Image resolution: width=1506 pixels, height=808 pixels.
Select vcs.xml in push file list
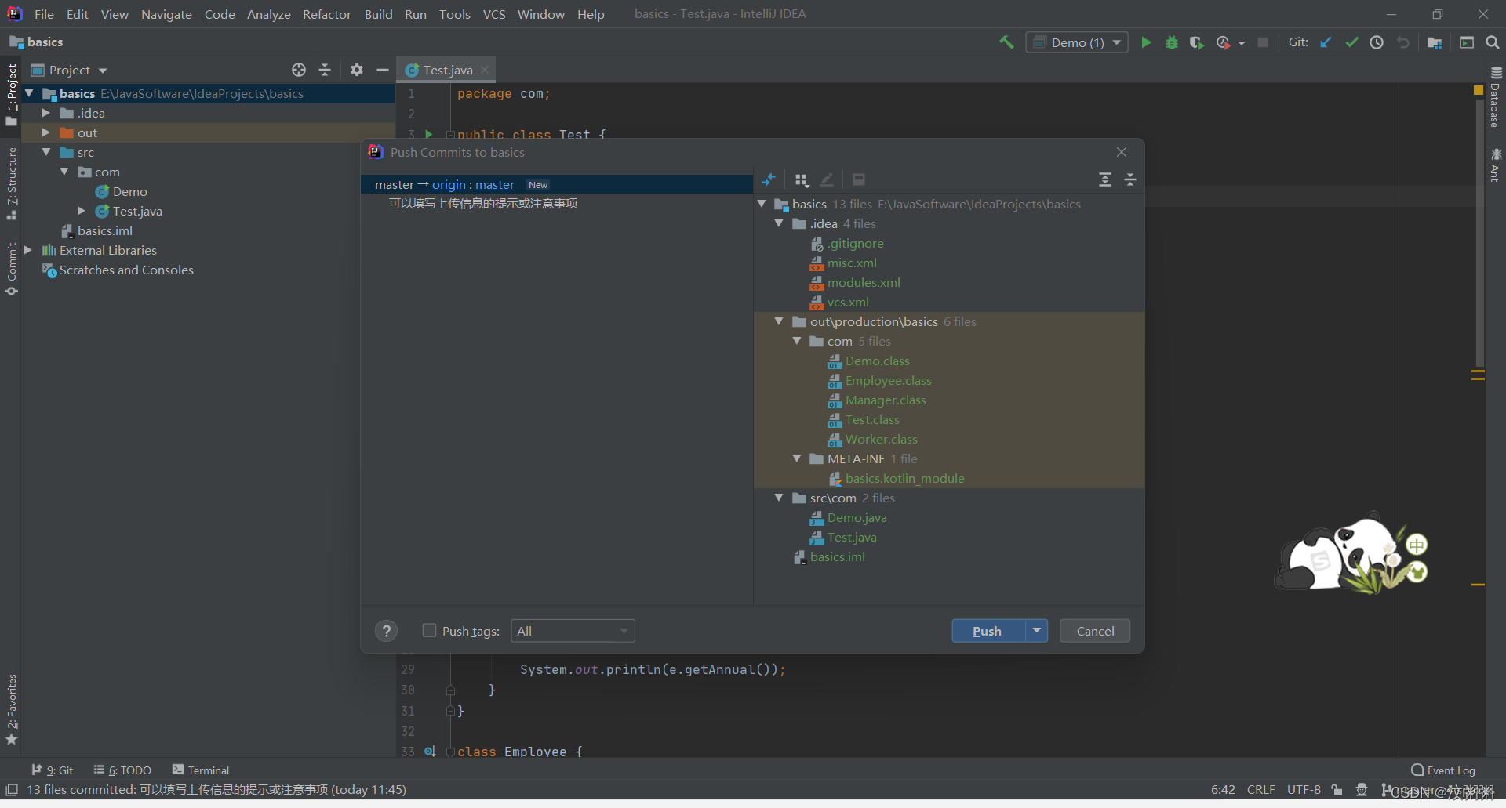click(x=847, y=303)
